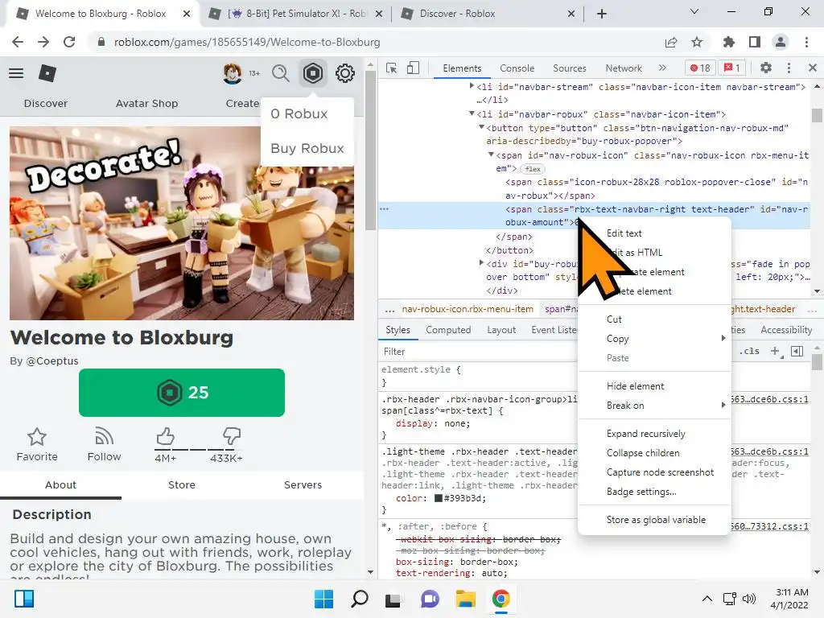This screenshot has height=618, width=824.
Task: Expand the navbar-stream li node
Action: [x=472, y=85]
